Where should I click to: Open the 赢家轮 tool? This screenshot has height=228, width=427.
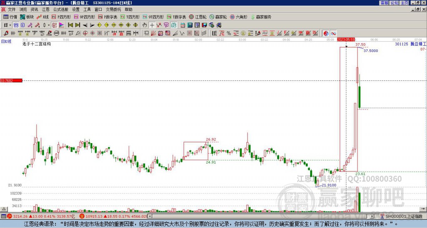pyautogui.click(x=218, y=17)
